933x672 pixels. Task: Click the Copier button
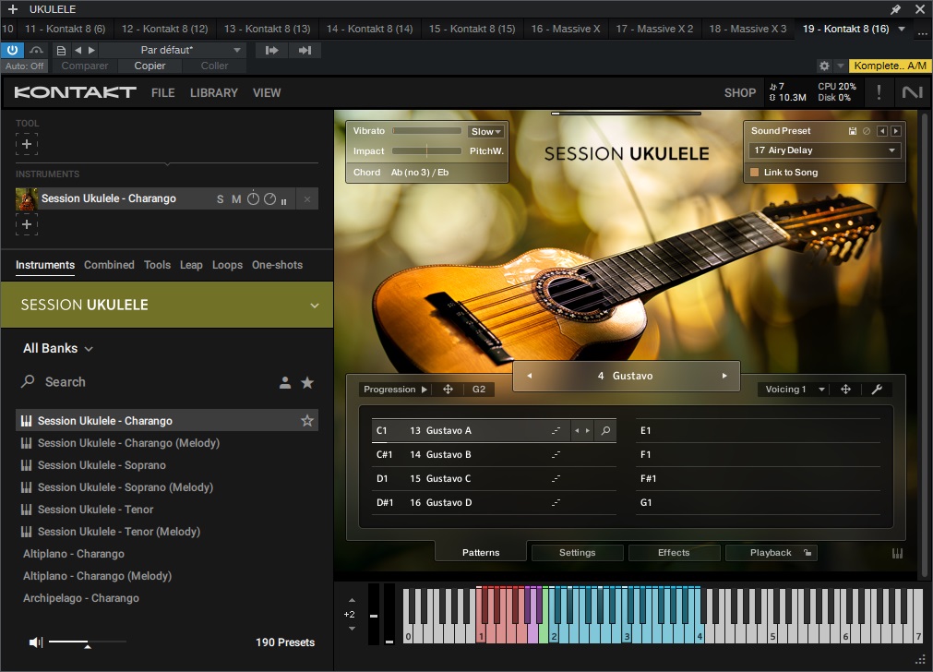(x=150, y=66)
